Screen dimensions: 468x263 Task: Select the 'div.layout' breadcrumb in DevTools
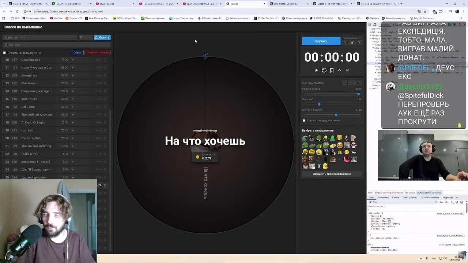point(410,193)
